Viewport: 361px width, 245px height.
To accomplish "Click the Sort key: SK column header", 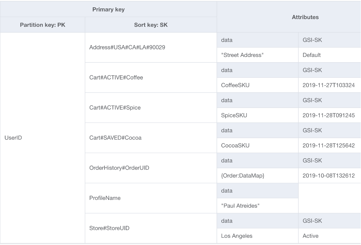I will pyautogui.click(x=150, y=25).
